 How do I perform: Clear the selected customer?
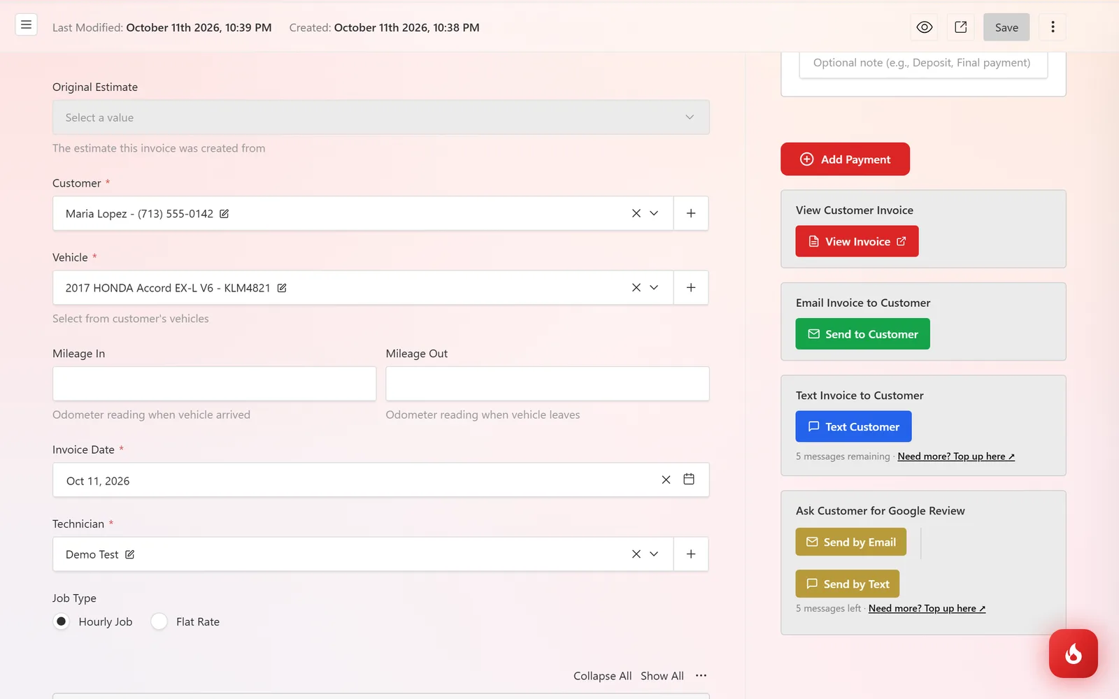click(636, 213)
